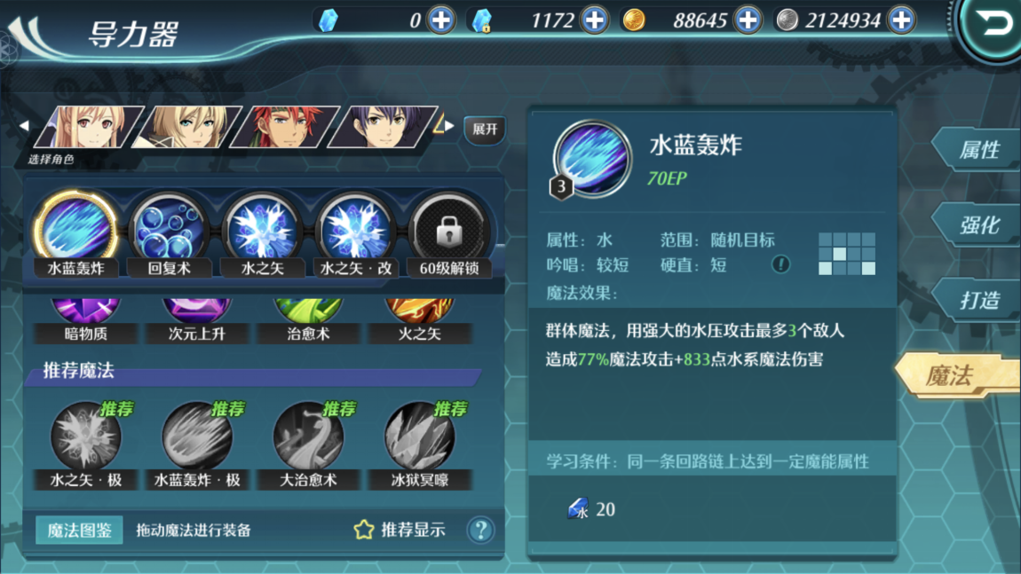Tap the exclamation info icon
Viewport: 1021px width, 574px height.
(x=780, y=264)
